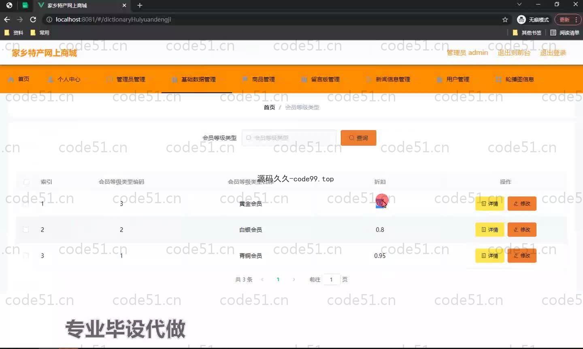Open the 用户管理 menu
The image size is (583, 349).
pos(453,79)
